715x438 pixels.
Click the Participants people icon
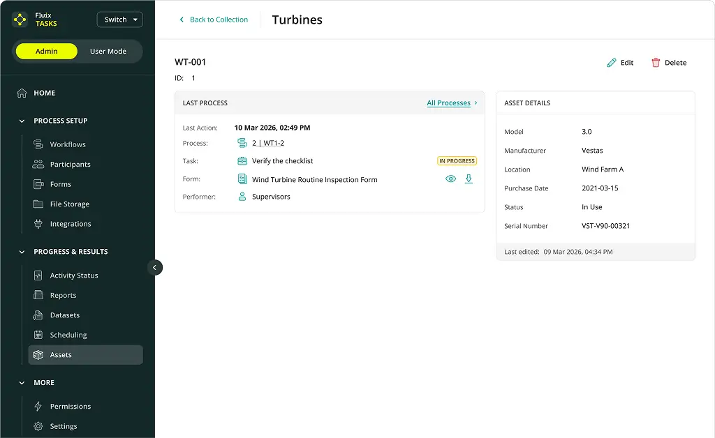[x=38, y=165]
